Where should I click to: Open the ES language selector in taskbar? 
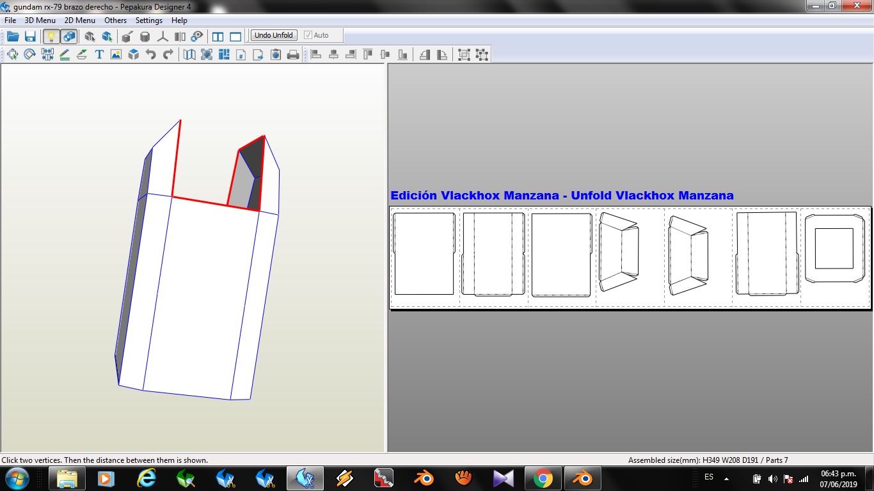coord(709,477)
